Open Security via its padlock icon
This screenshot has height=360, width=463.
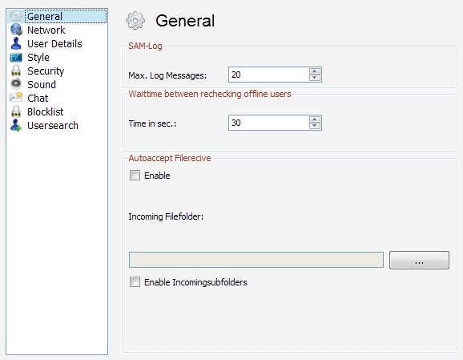click(16, 71)
